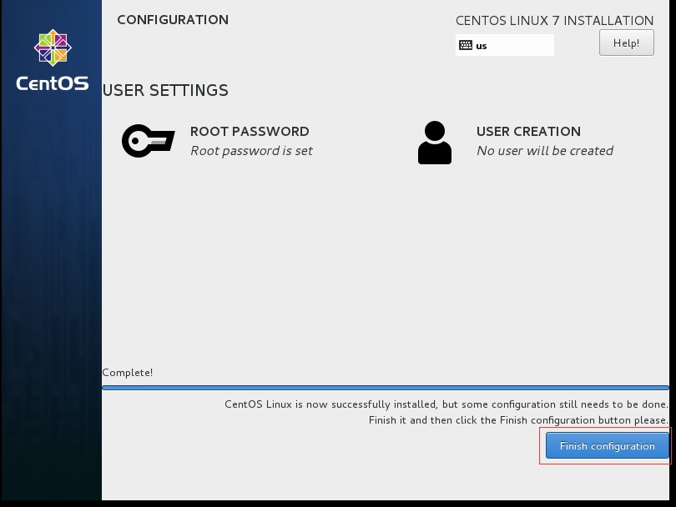The width and height of the screenshot is (676, 507).
Task: Select the us keyboard layout field
Action: [x=504, y=45]
